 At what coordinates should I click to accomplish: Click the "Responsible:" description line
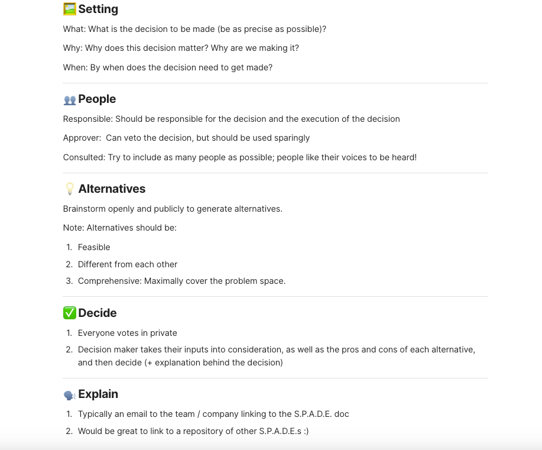(x=231, y=119)
